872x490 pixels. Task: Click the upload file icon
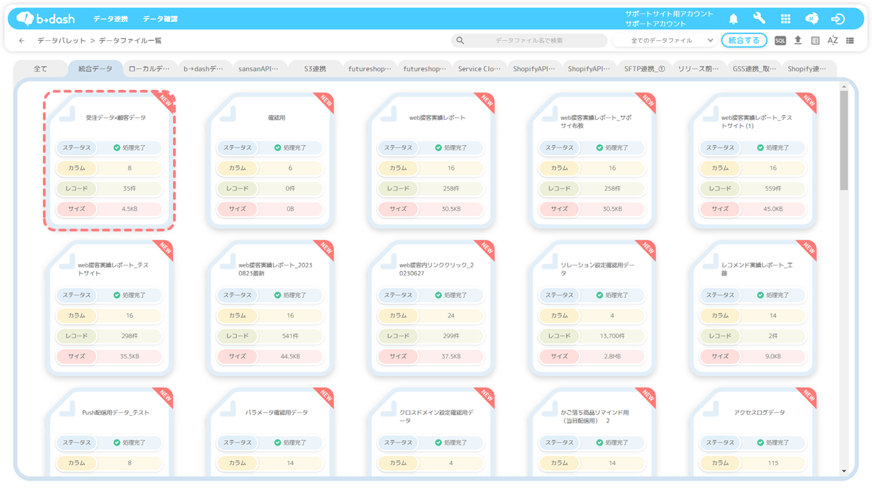tap(798, 41)
